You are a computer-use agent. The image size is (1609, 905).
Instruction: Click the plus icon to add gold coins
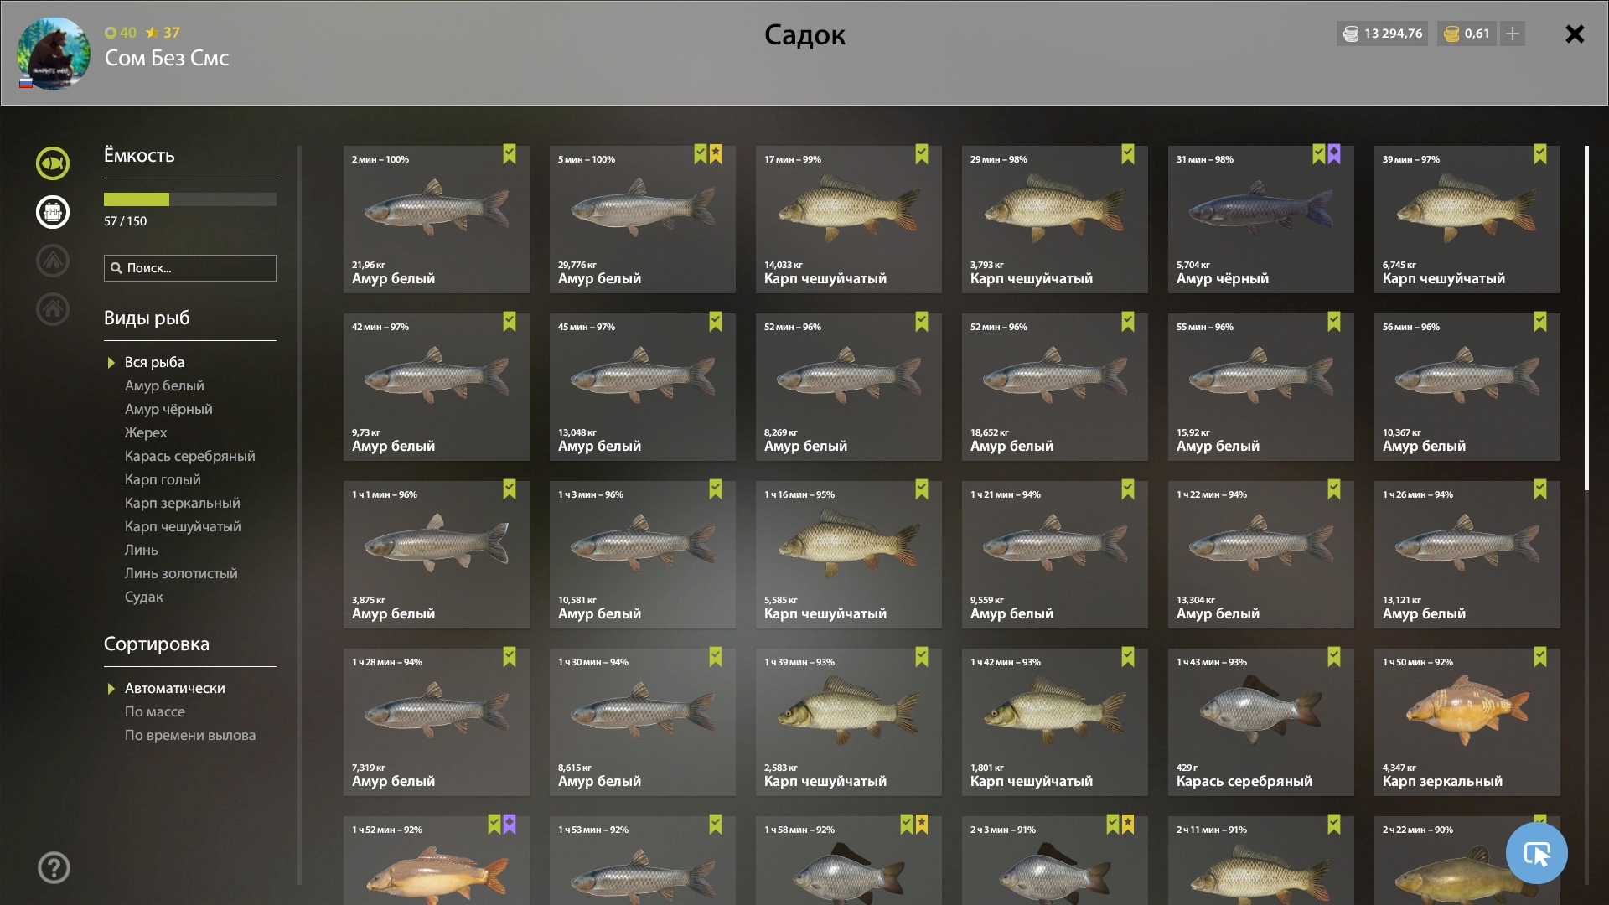(x=1513, y=34)
